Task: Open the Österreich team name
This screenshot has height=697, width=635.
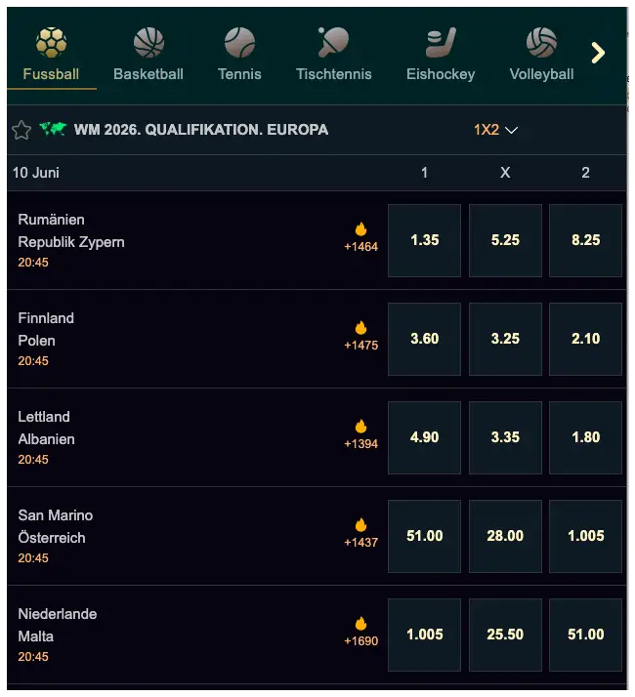Action: [x=52, y=538]
